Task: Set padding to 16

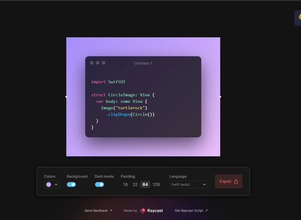Action: 125,185
